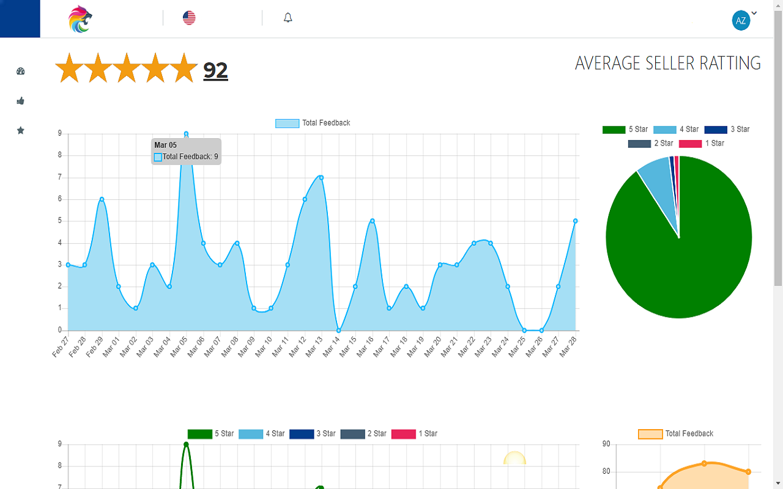Open the dashboard gauge icon in sidebar
The image size is (783, 489).
20,71
